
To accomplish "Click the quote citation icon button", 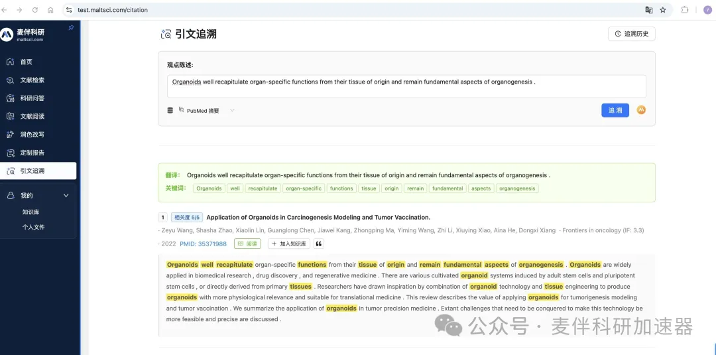I will tap(319, 244).
